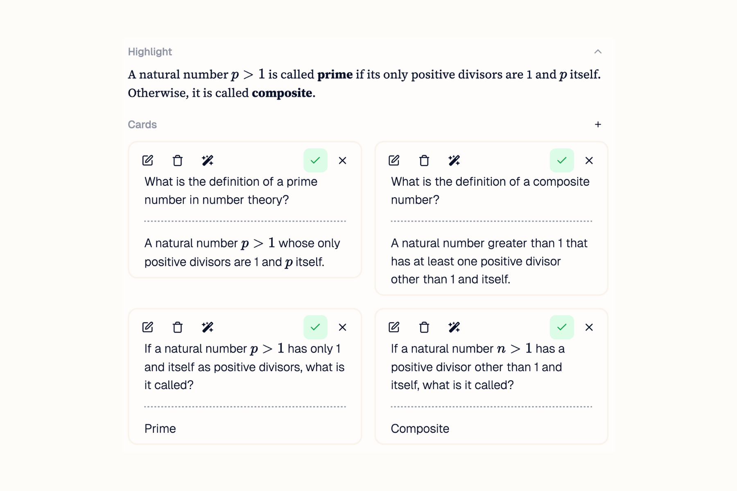This screenshot has height=491, width=737.
Task: Edit the prime number definition card
Action: [x=148, y=160]
